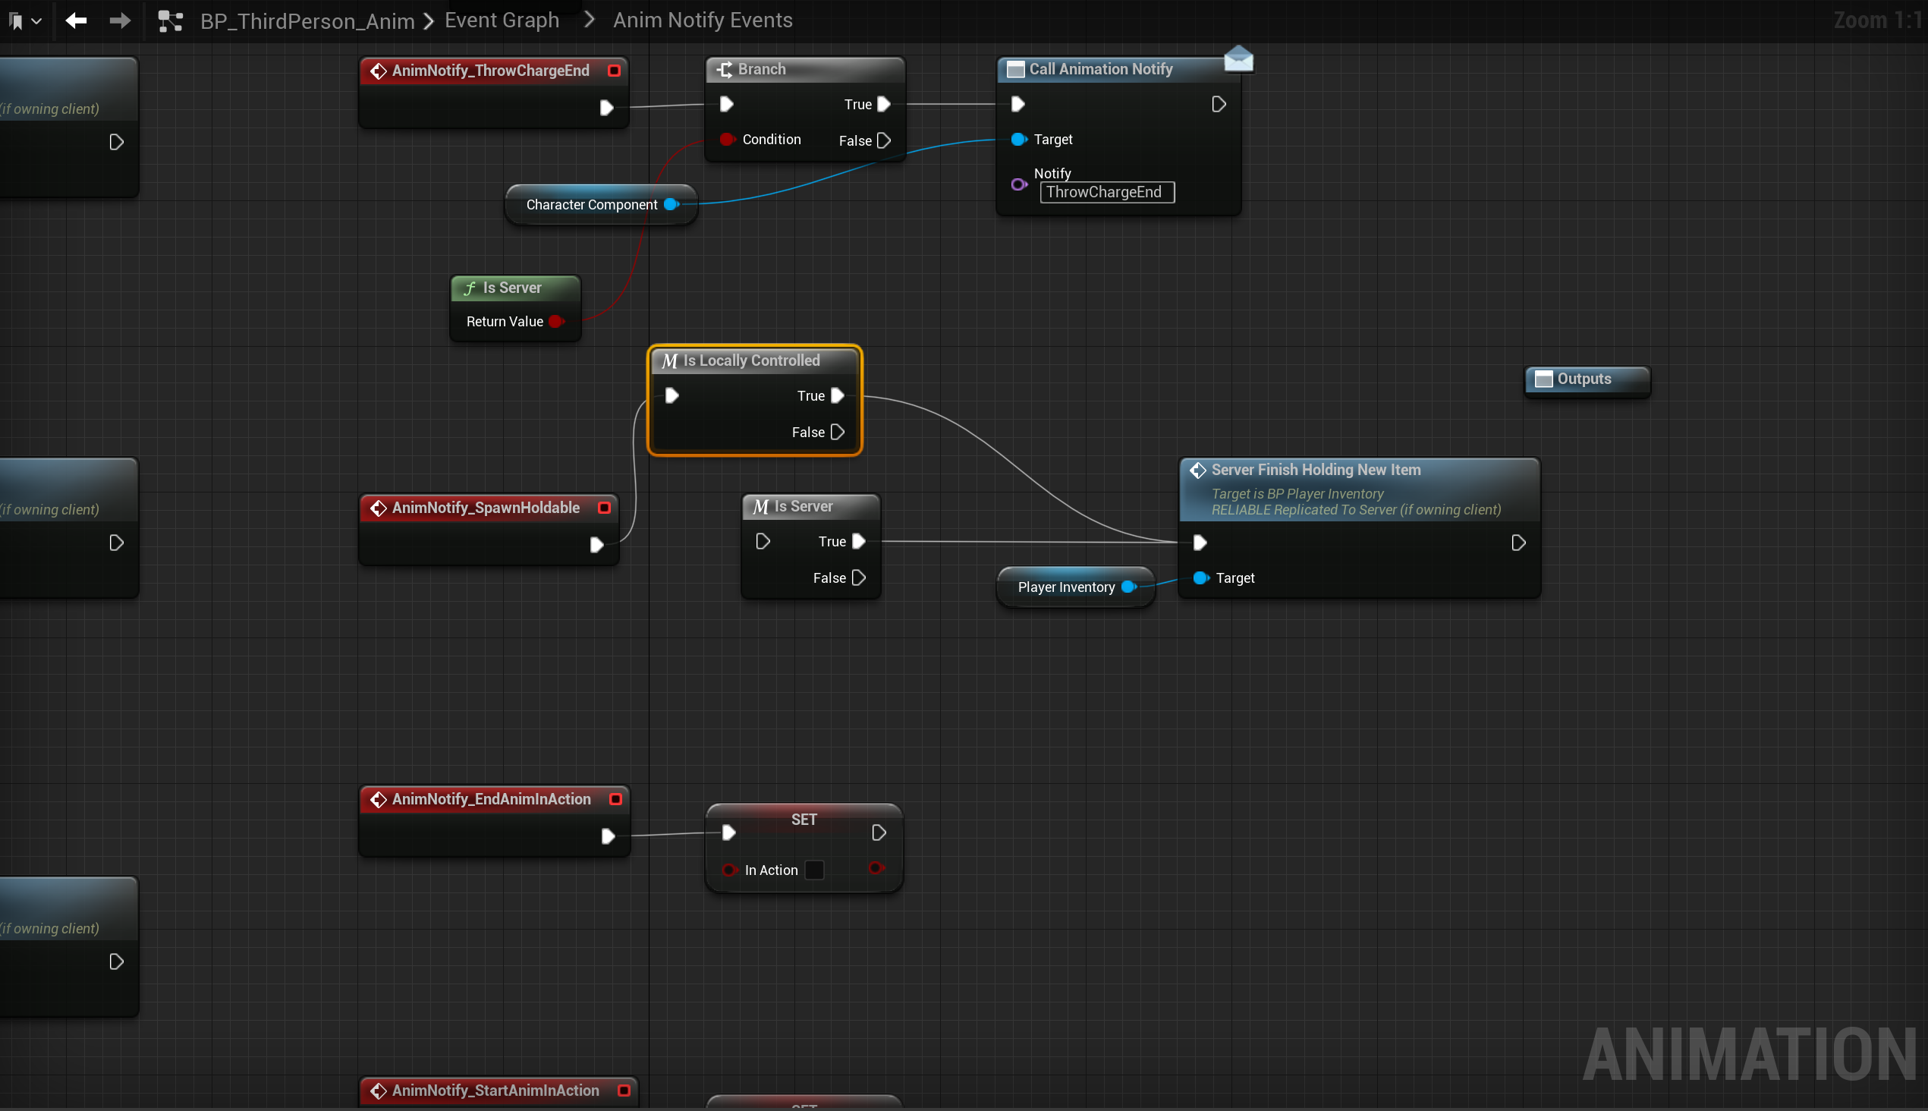The width and height of the screenshot is (1928, 1111).
Task: Click the Is Server macro False output pin
Action: (x=858, y=578)
